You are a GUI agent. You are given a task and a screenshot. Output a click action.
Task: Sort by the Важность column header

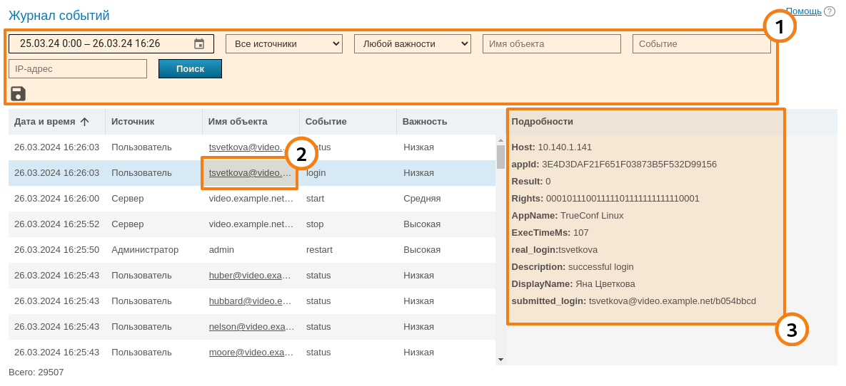tap(425, 122)
